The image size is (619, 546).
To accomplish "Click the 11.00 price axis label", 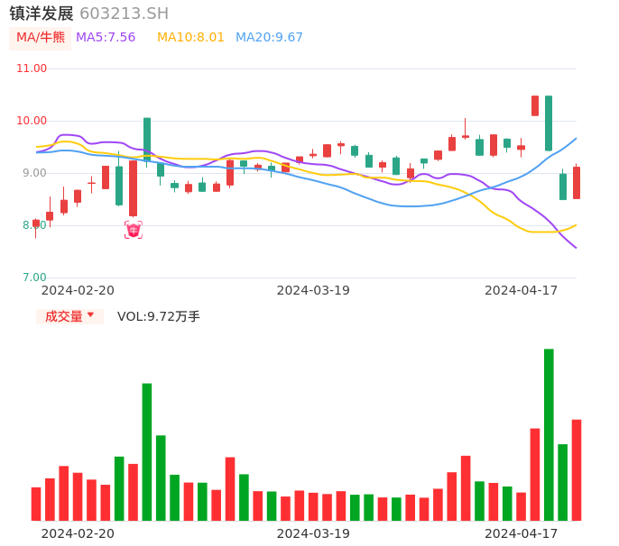I will [x=32, y=68].
